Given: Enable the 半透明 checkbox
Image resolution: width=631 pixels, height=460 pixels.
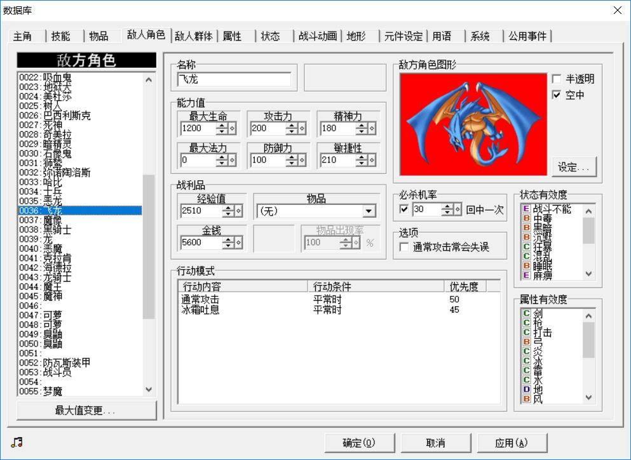Looking at the screenshot, I should [x=557, y=79].
